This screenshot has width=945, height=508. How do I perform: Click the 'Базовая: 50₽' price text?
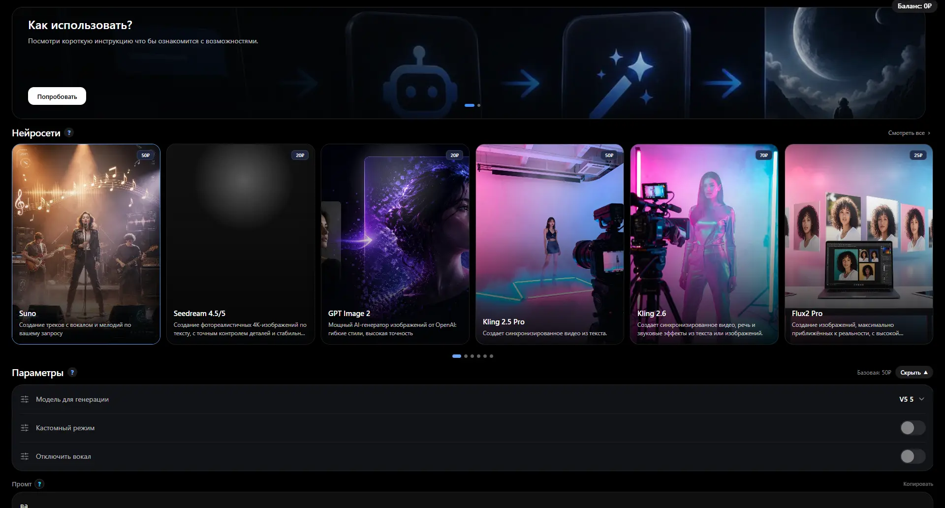click(x=874, y=373)
